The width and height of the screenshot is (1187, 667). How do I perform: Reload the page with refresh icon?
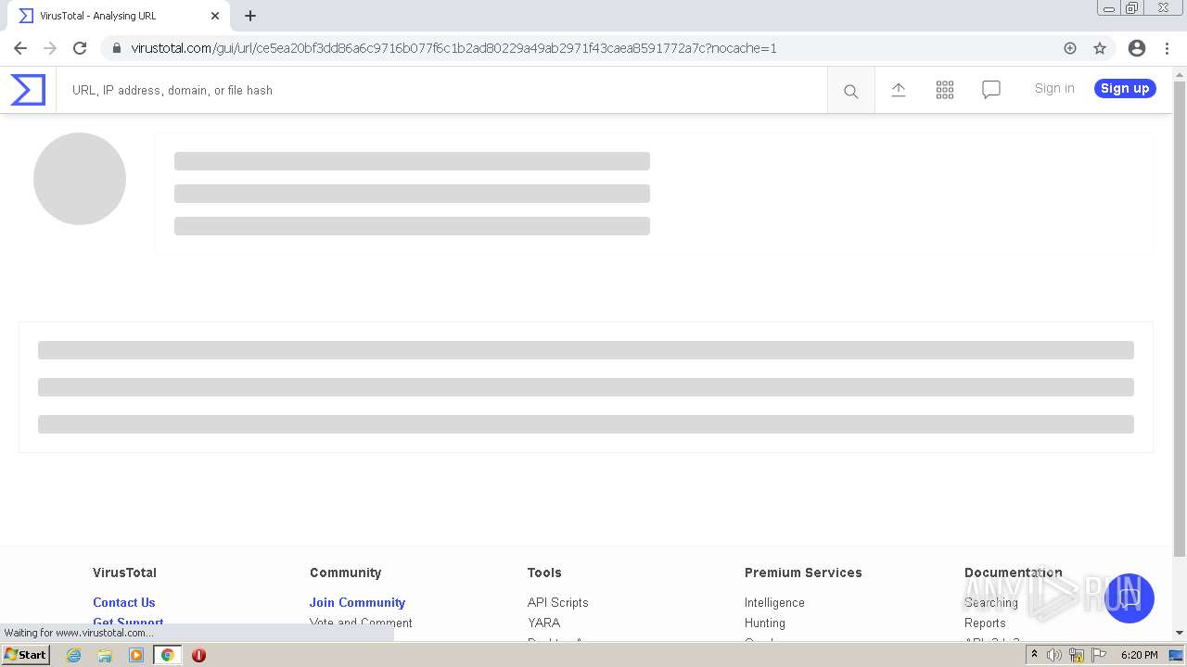coord(80,48)
